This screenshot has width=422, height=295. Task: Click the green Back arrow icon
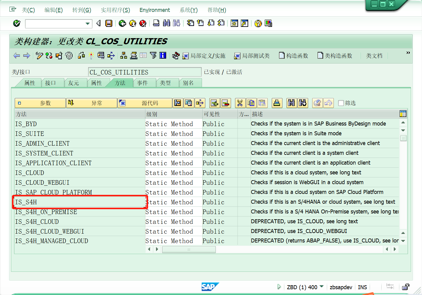122,23
